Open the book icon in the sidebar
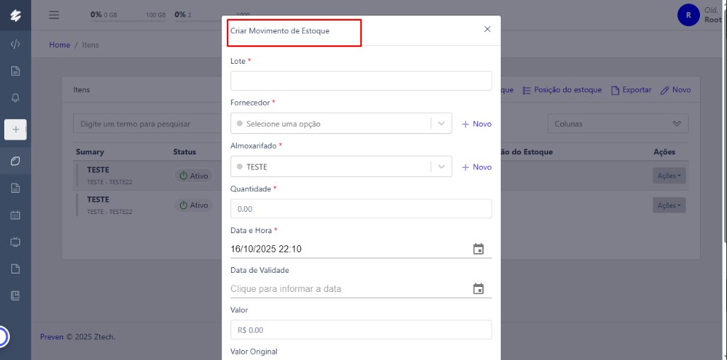 [x=16, y=296]
